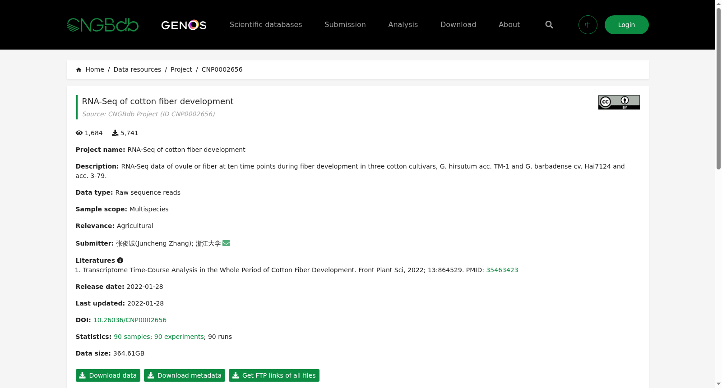Viewport: 722px width, 388px height.
Task: Open the About menu item
Action: tap(509, 25)
